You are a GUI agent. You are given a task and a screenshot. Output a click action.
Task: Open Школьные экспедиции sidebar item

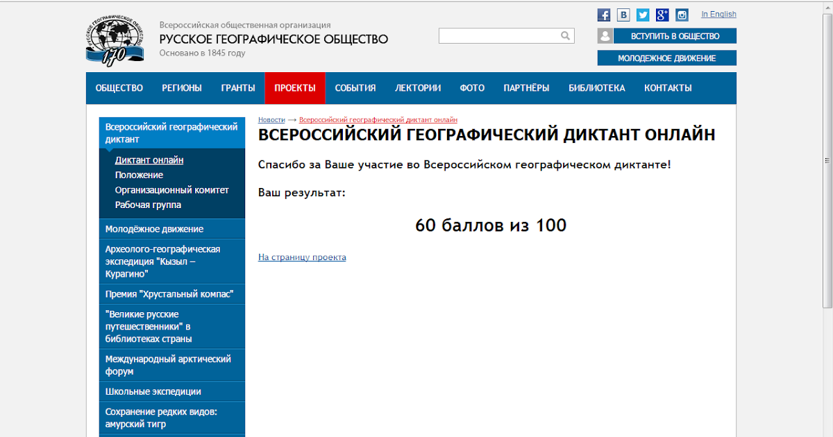pyautogui.click(x=172, y=392)
